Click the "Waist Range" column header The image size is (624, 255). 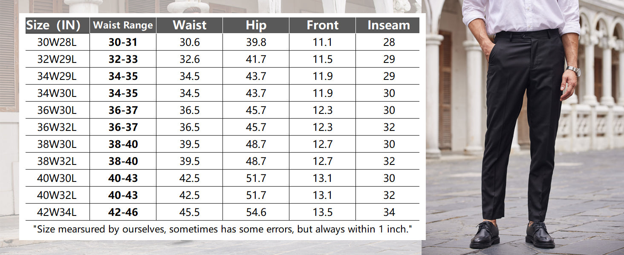123,25
